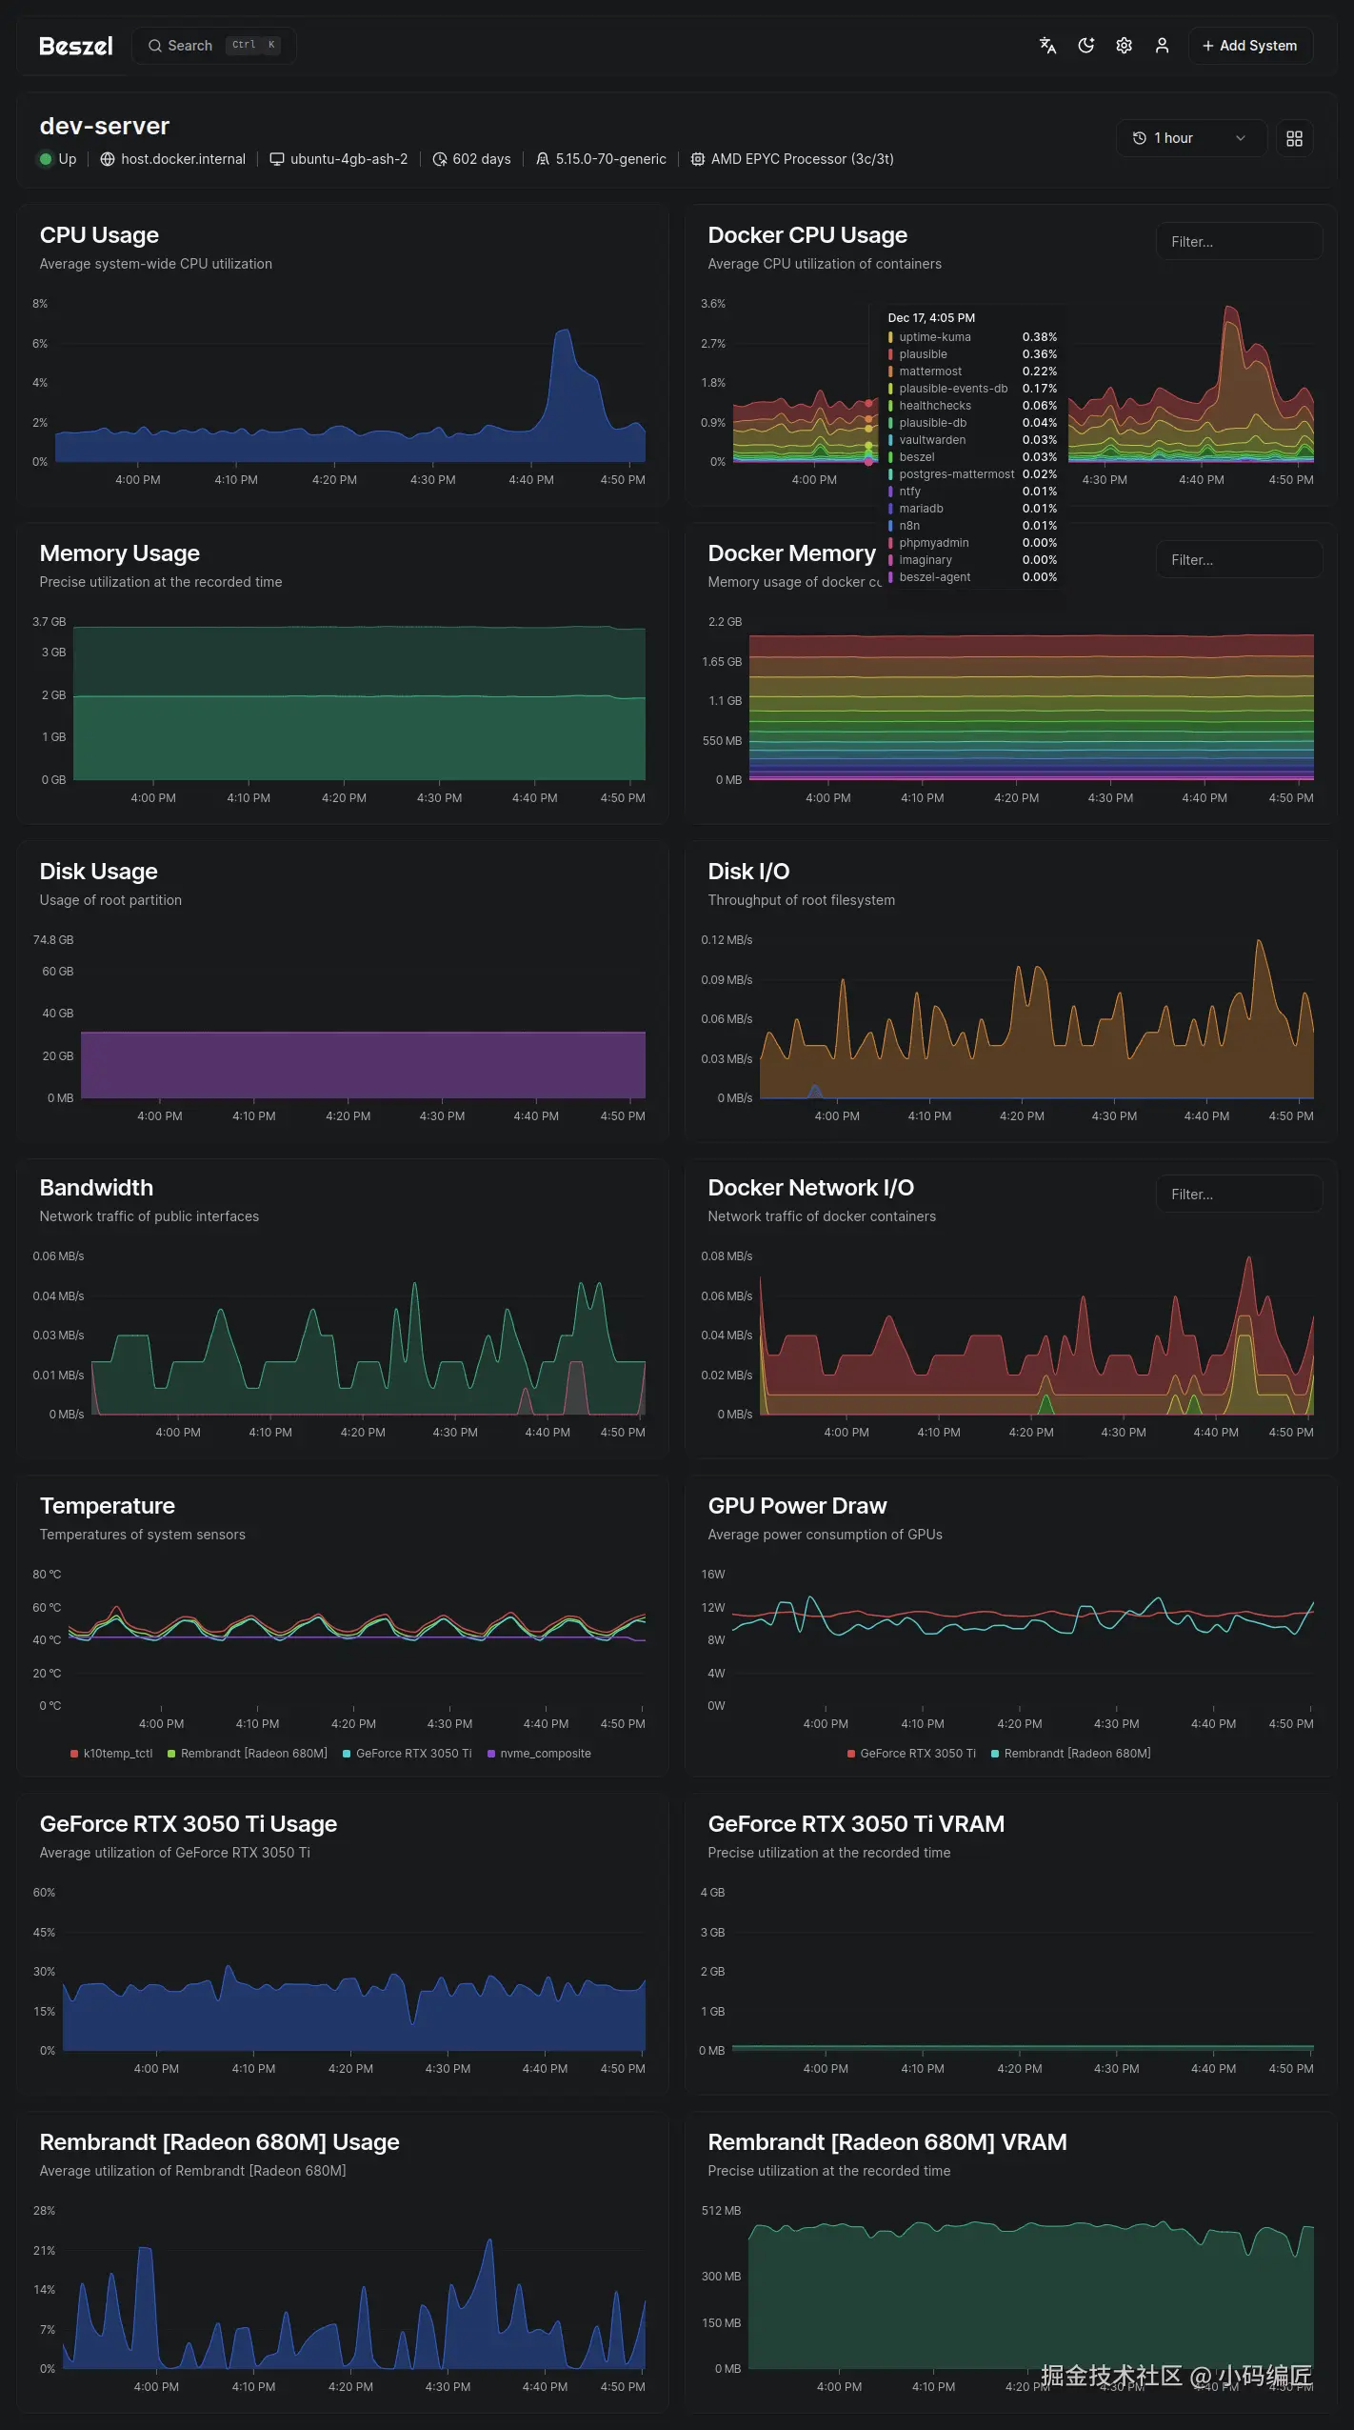Click uptime-kuma row in tooltip

coord(972,337)
